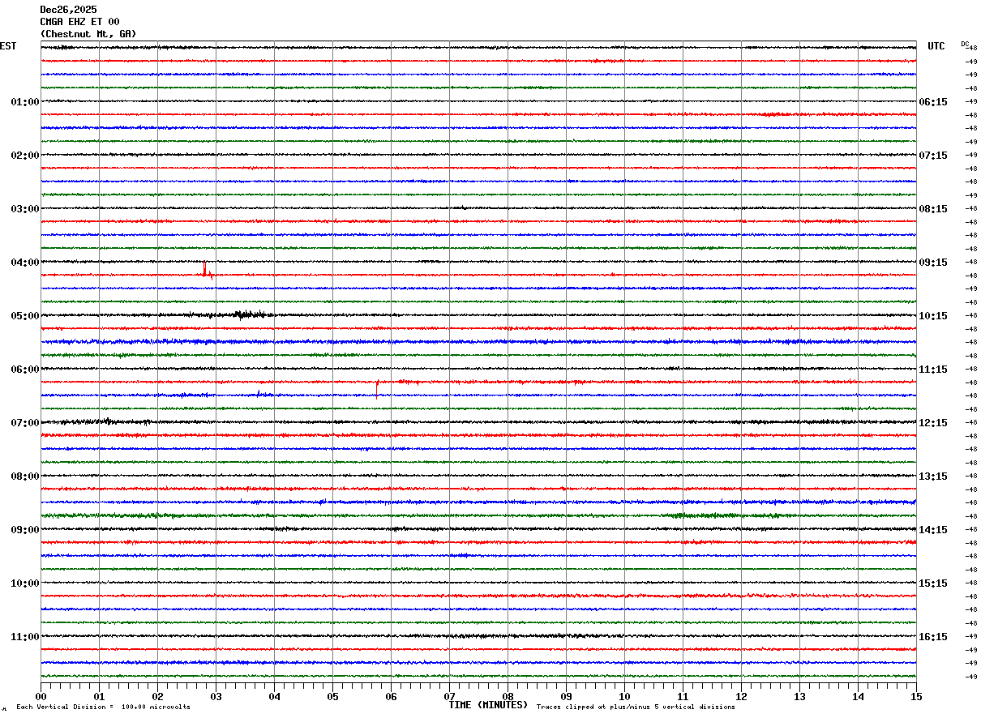981x718 pixels.
Task: Select the 01:00 EST time label
Action: click(x=24, y=102)
